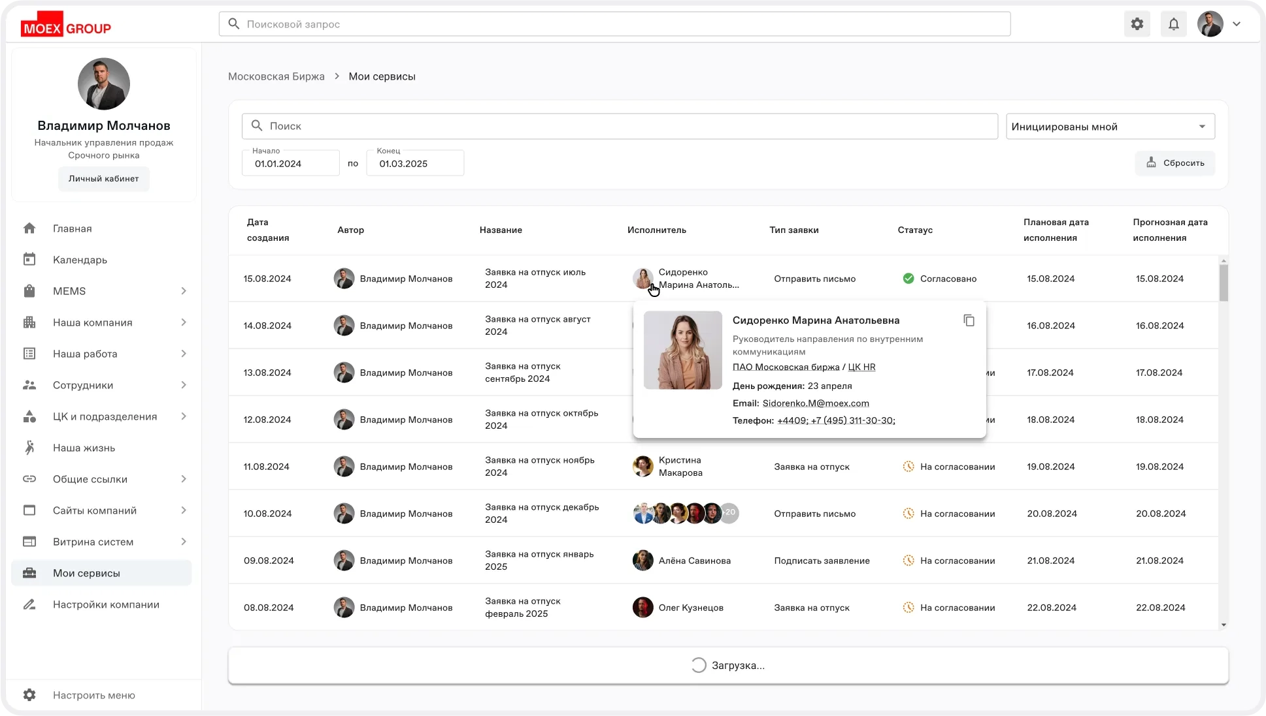Open notifications bell icon
The width and height of the screenshot is (1266, 716).
click(x=1174, y=24)
